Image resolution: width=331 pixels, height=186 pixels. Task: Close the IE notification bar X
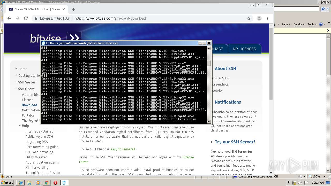(x=328, y=30)
